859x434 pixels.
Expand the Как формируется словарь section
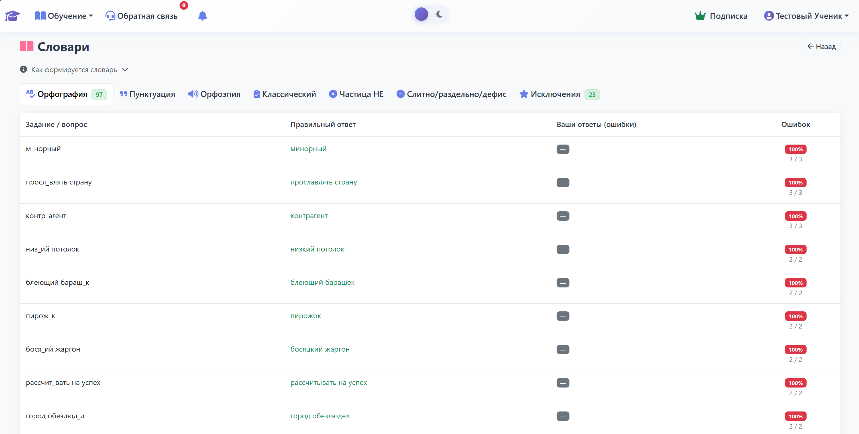coord(74,69)
